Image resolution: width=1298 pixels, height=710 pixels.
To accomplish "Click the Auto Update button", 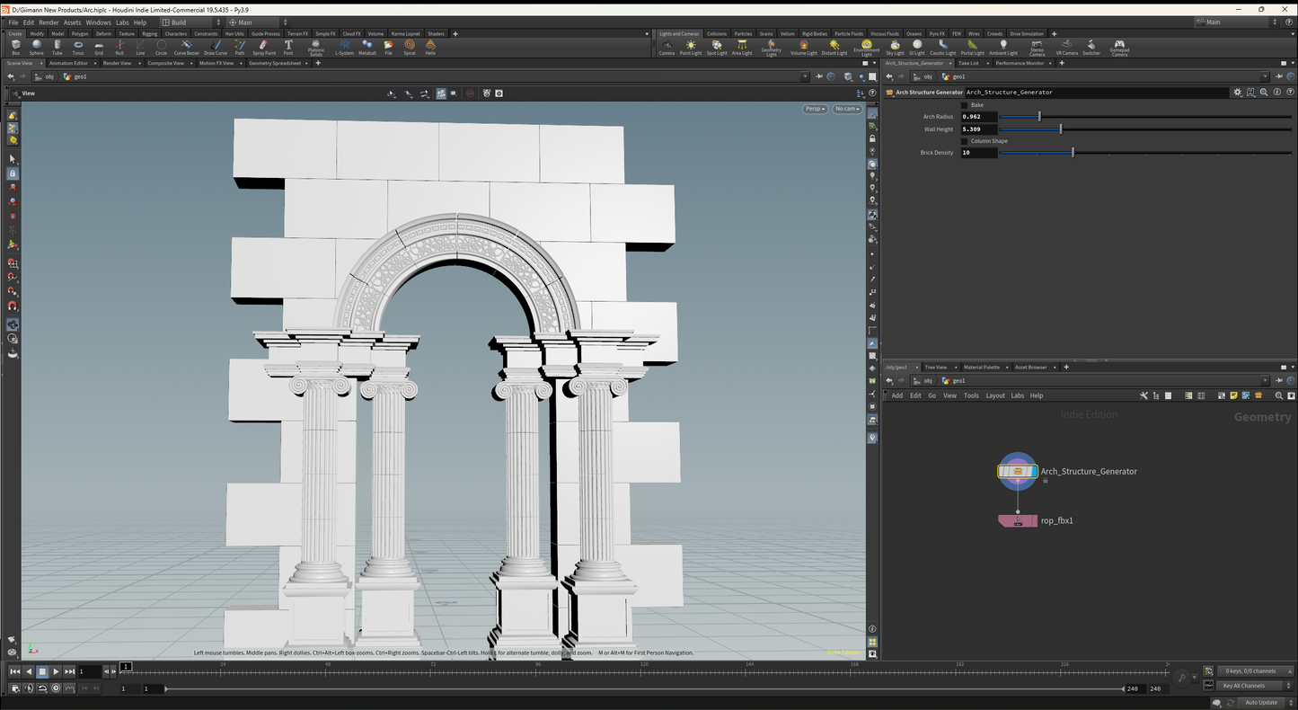I will tap(1260, 702).
